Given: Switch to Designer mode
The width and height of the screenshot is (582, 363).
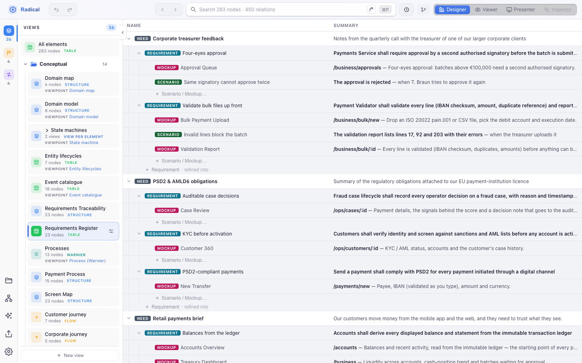Looking at the screenshot, I should click(x=452, y=10).
